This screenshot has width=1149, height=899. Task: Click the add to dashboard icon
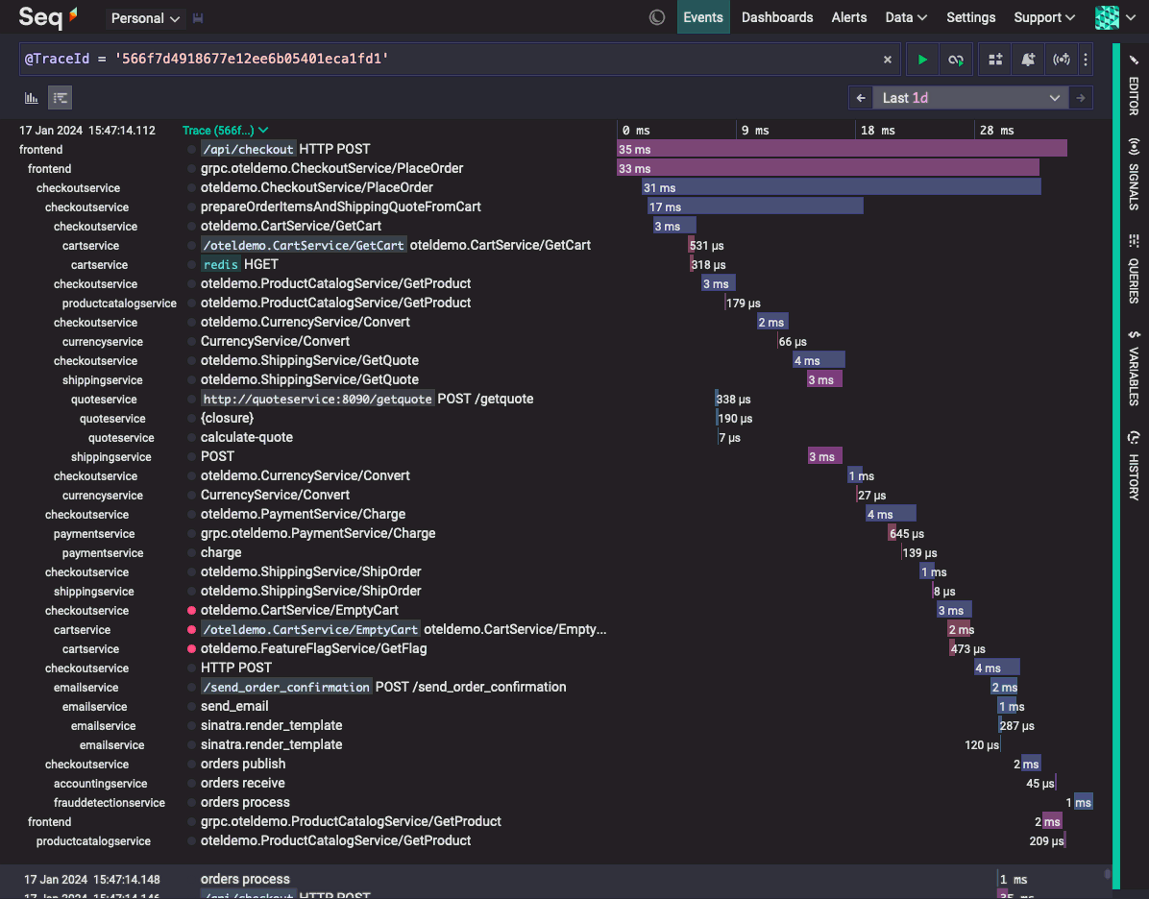[995, 60]
